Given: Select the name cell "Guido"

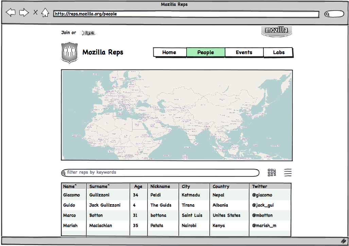Looking at the screenshot, I should pyautogui.click(x=69, y=205).
